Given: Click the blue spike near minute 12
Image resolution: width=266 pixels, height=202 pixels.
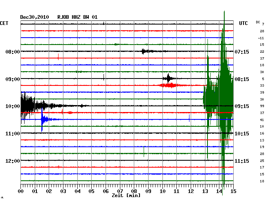Looking at the screenshot, I should 189,118.
